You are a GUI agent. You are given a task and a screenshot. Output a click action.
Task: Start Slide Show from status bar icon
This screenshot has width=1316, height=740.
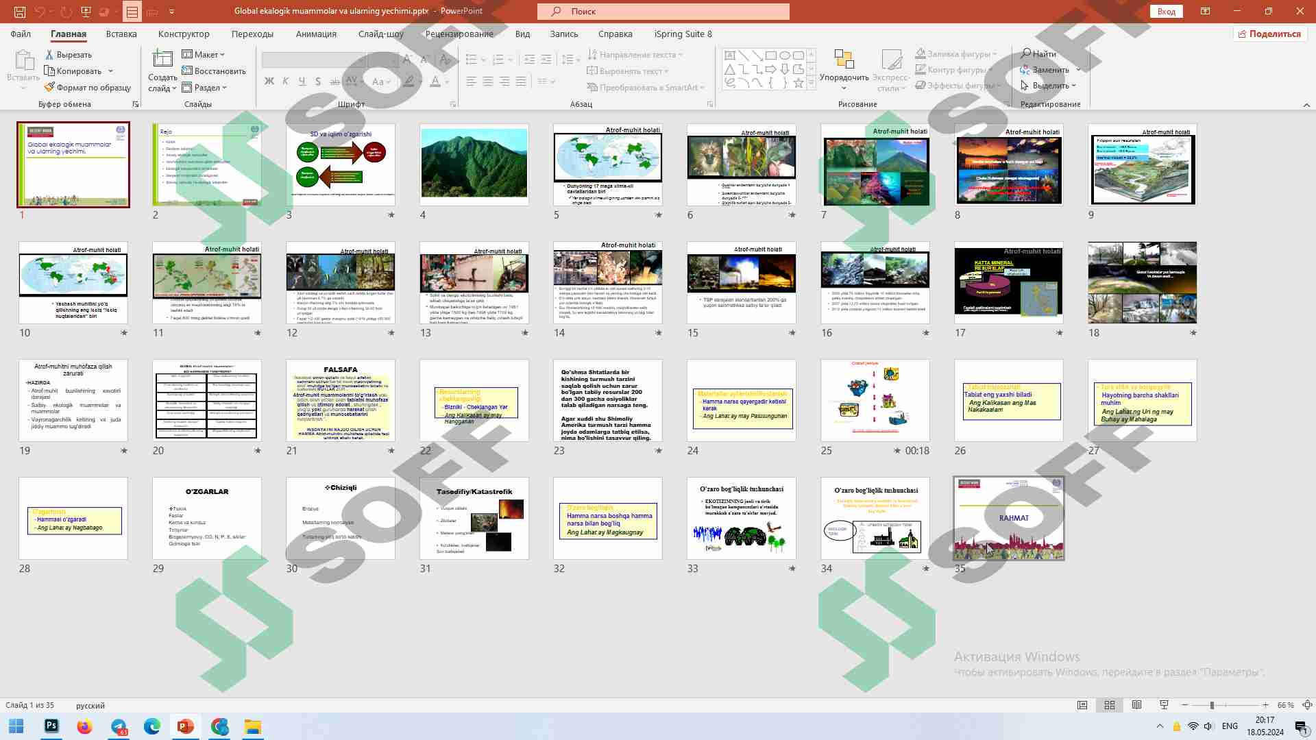[x=1164, y=705]
